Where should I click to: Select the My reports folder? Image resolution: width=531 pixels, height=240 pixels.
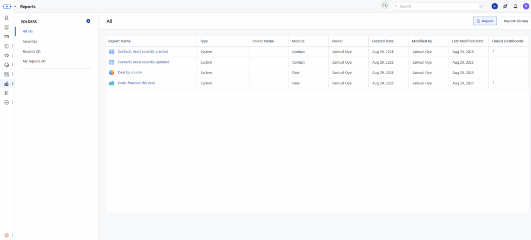[x=34, y=61]
